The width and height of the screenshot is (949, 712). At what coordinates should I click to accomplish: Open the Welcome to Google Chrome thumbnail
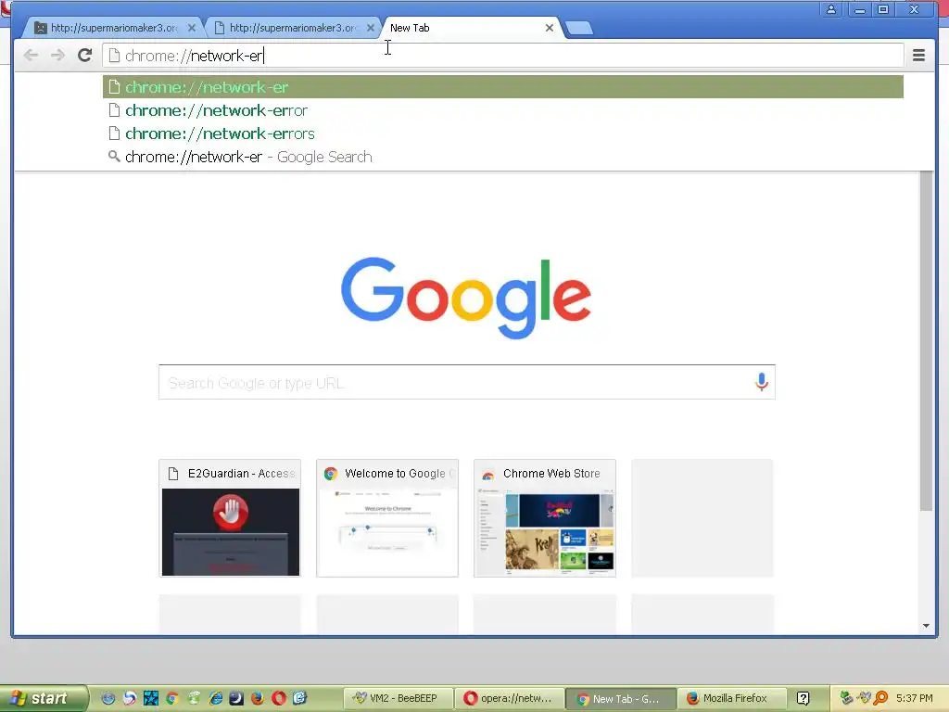coord(387,518)
